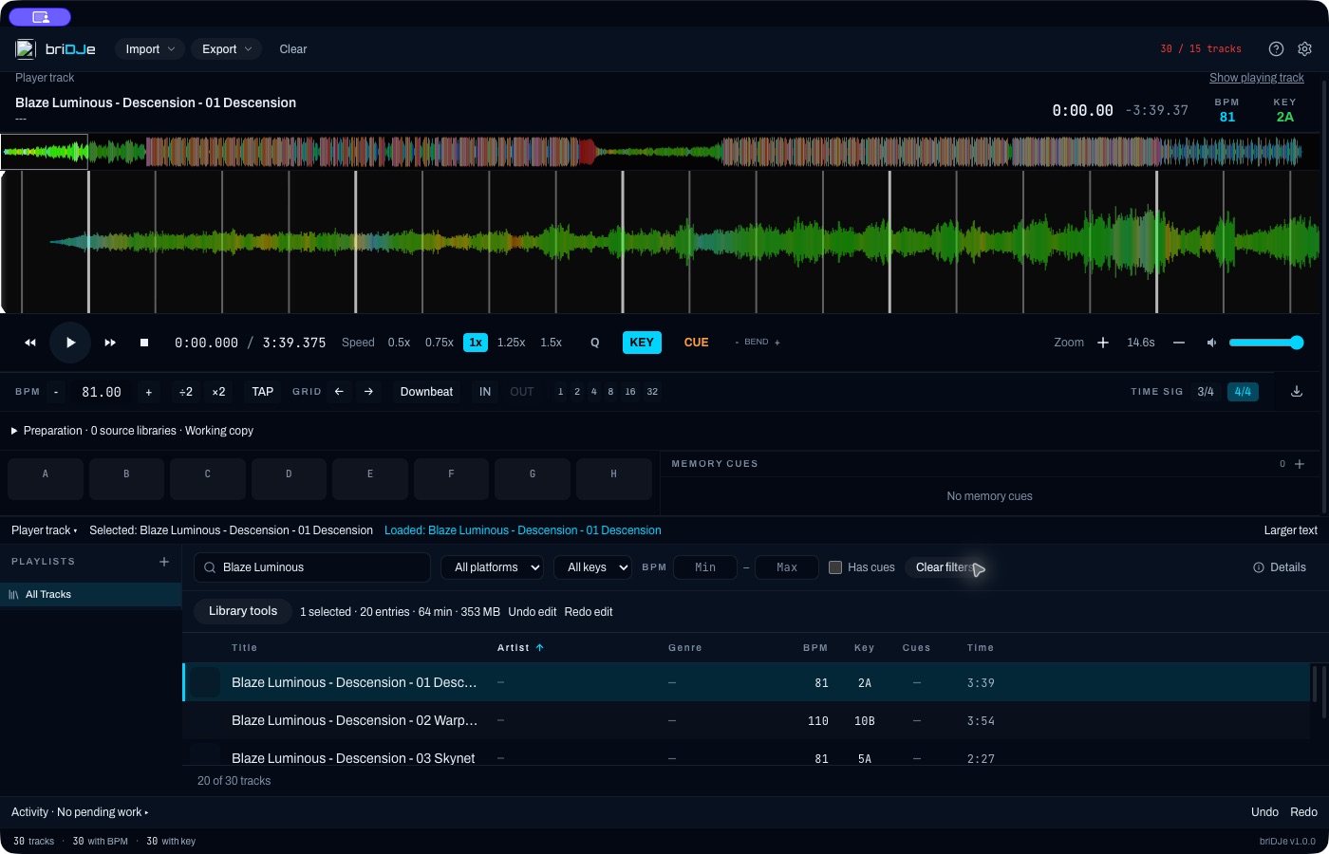Zoom out waveform with minus icon

(1179, 343)
